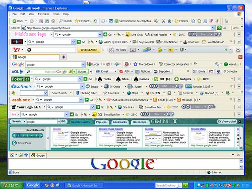Open the Favorites menu

[x=44, y=14]
